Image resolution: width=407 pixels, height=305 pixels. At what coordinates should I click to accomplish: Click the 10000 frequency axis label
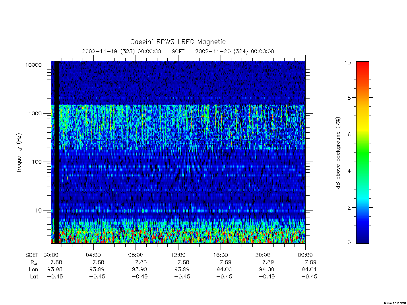pyautogui.click(x=33, y=65)
